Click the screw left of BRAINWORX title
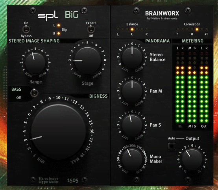Image resolution: width=218 pixels, height=190 pixels. pos(136,11)
